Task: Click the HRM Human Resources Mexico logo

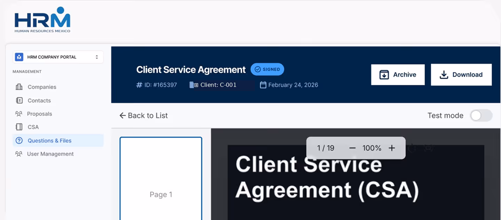Action: (x=42, y=20)
